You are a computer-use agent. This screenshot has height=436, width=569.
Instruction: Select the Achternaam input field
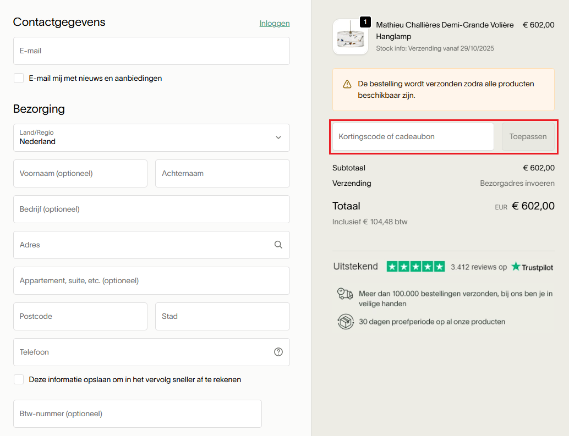click(222, 173)
